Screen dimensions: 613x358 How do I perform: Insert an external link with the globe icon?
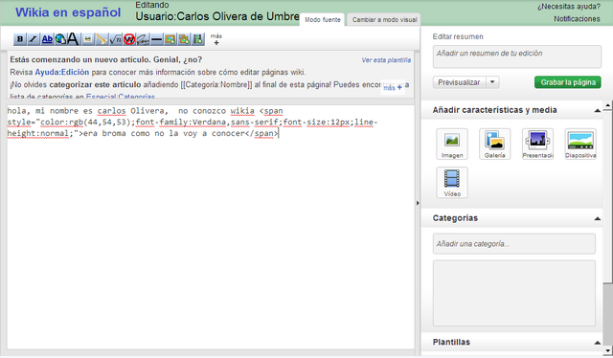[60, 39]
